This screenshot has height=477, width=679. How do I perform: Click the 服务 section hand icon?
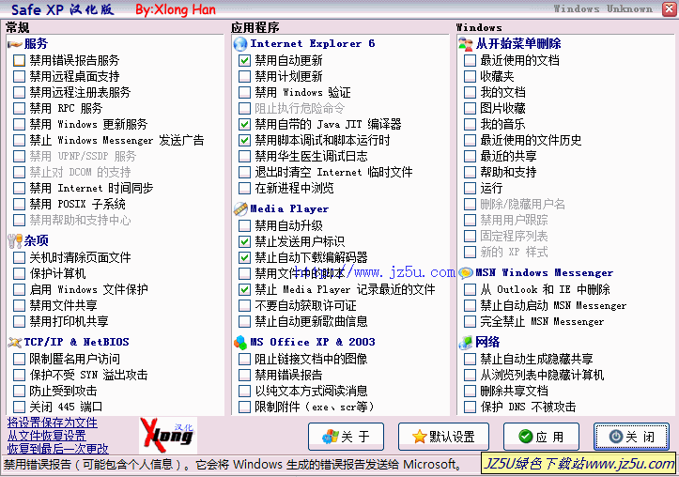(15, 44)
